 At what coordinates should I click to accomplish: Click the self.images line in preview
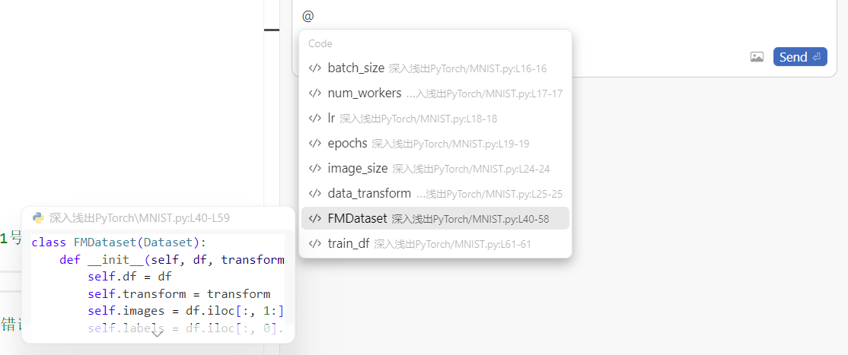pyautogui.click(x=185, y=312)
